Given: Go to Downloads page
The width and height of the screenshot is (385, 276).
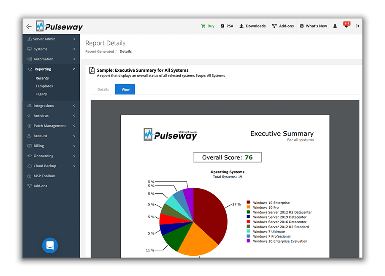Looking at the screenshot, I should (252, 26).
